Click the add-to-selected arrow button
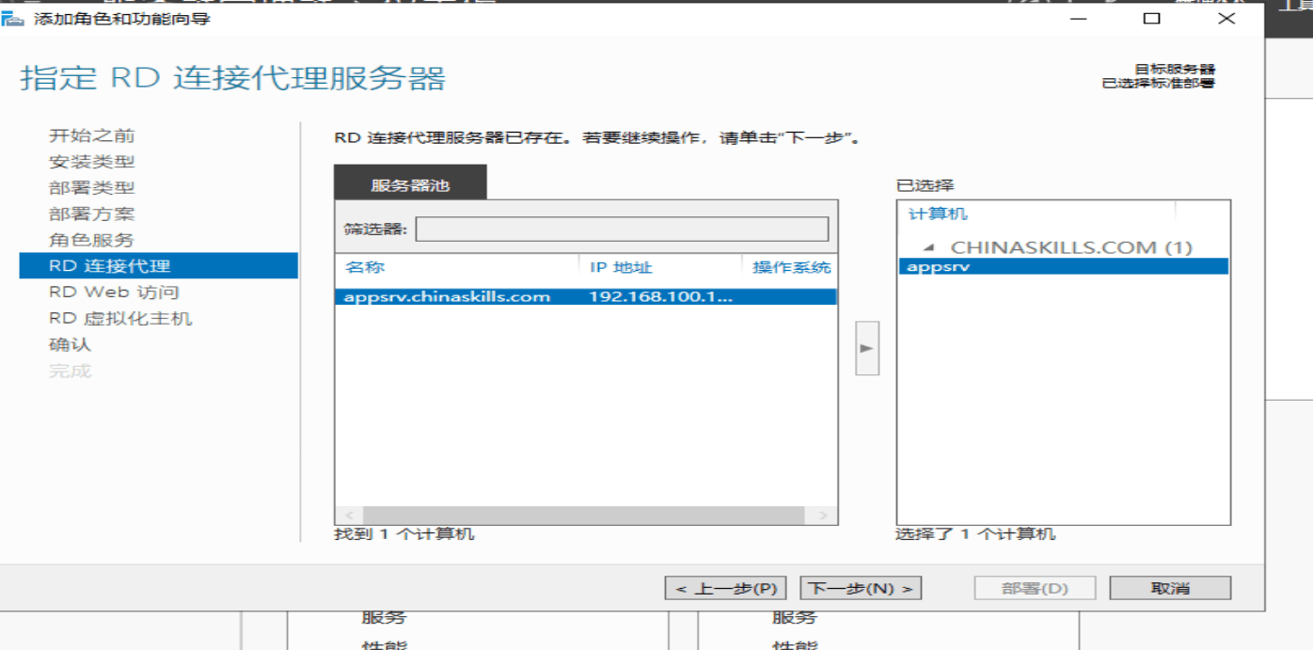This screenshot has width=1313, height=650. pyautogui.click(x=866, y=348)
